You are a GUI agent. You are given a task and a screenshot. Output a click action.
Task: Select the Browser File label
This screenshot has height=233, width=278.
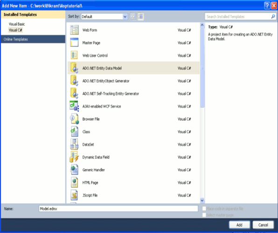click(91, 119)
